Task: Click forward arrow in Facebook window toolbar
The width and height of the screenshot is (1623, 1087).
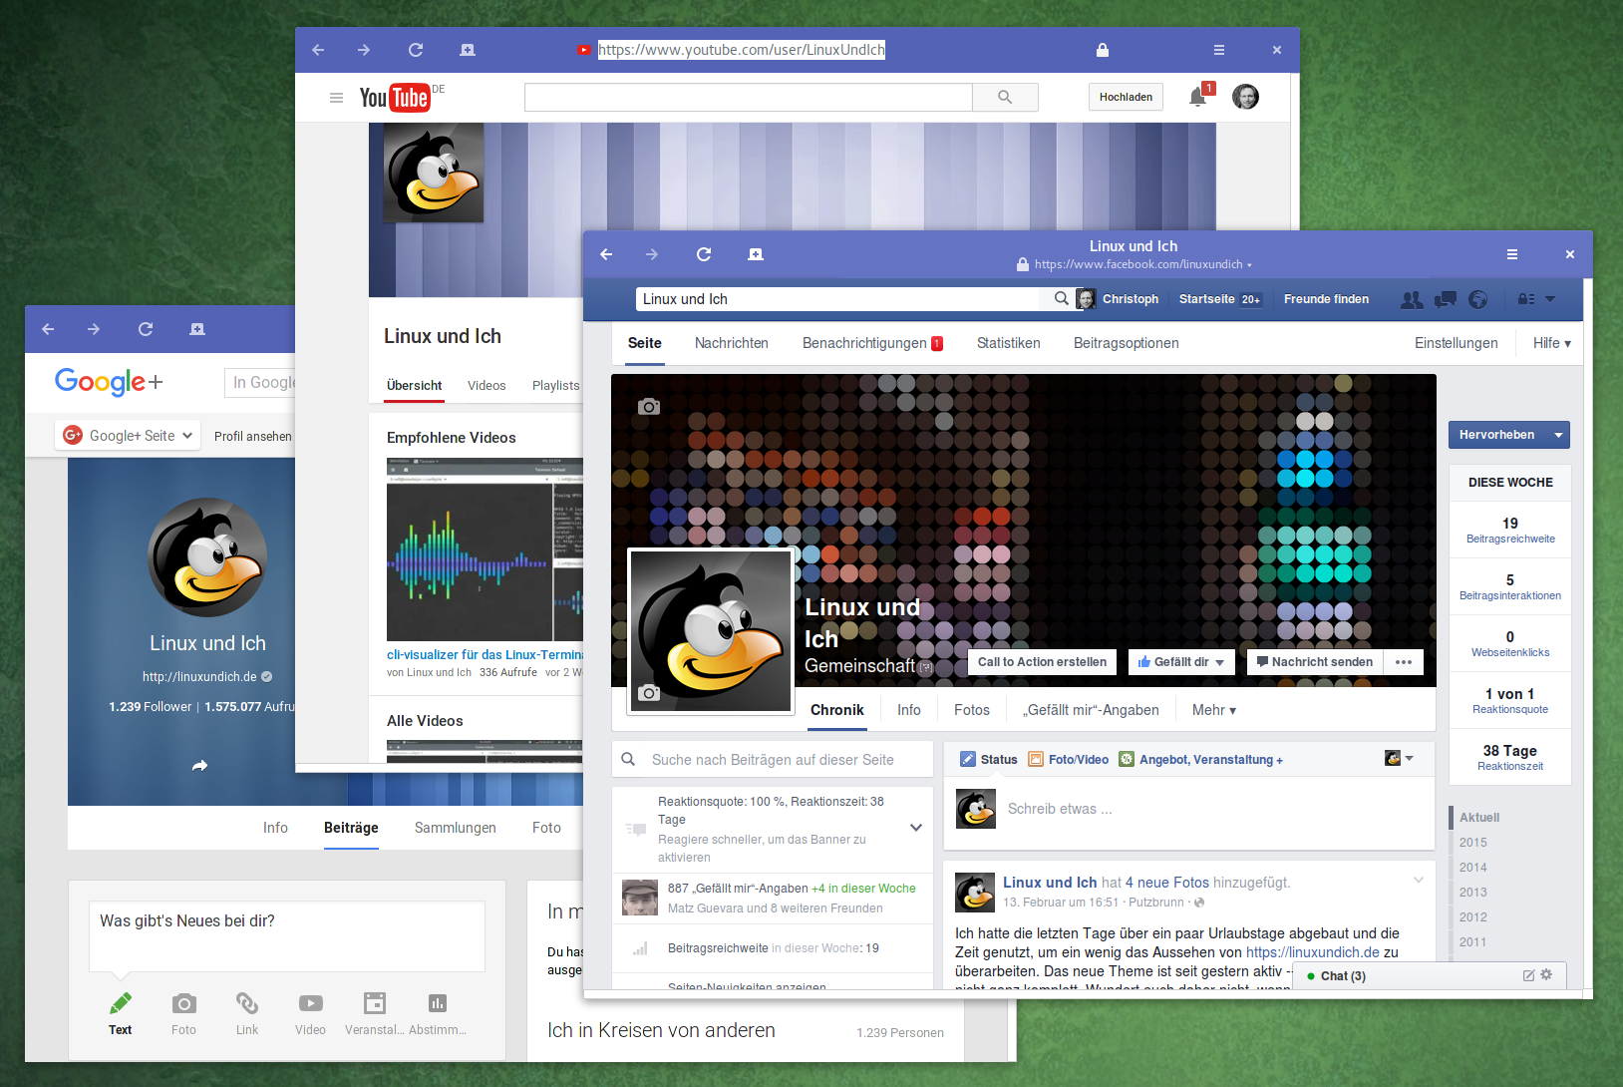Action: pos(652,254)
